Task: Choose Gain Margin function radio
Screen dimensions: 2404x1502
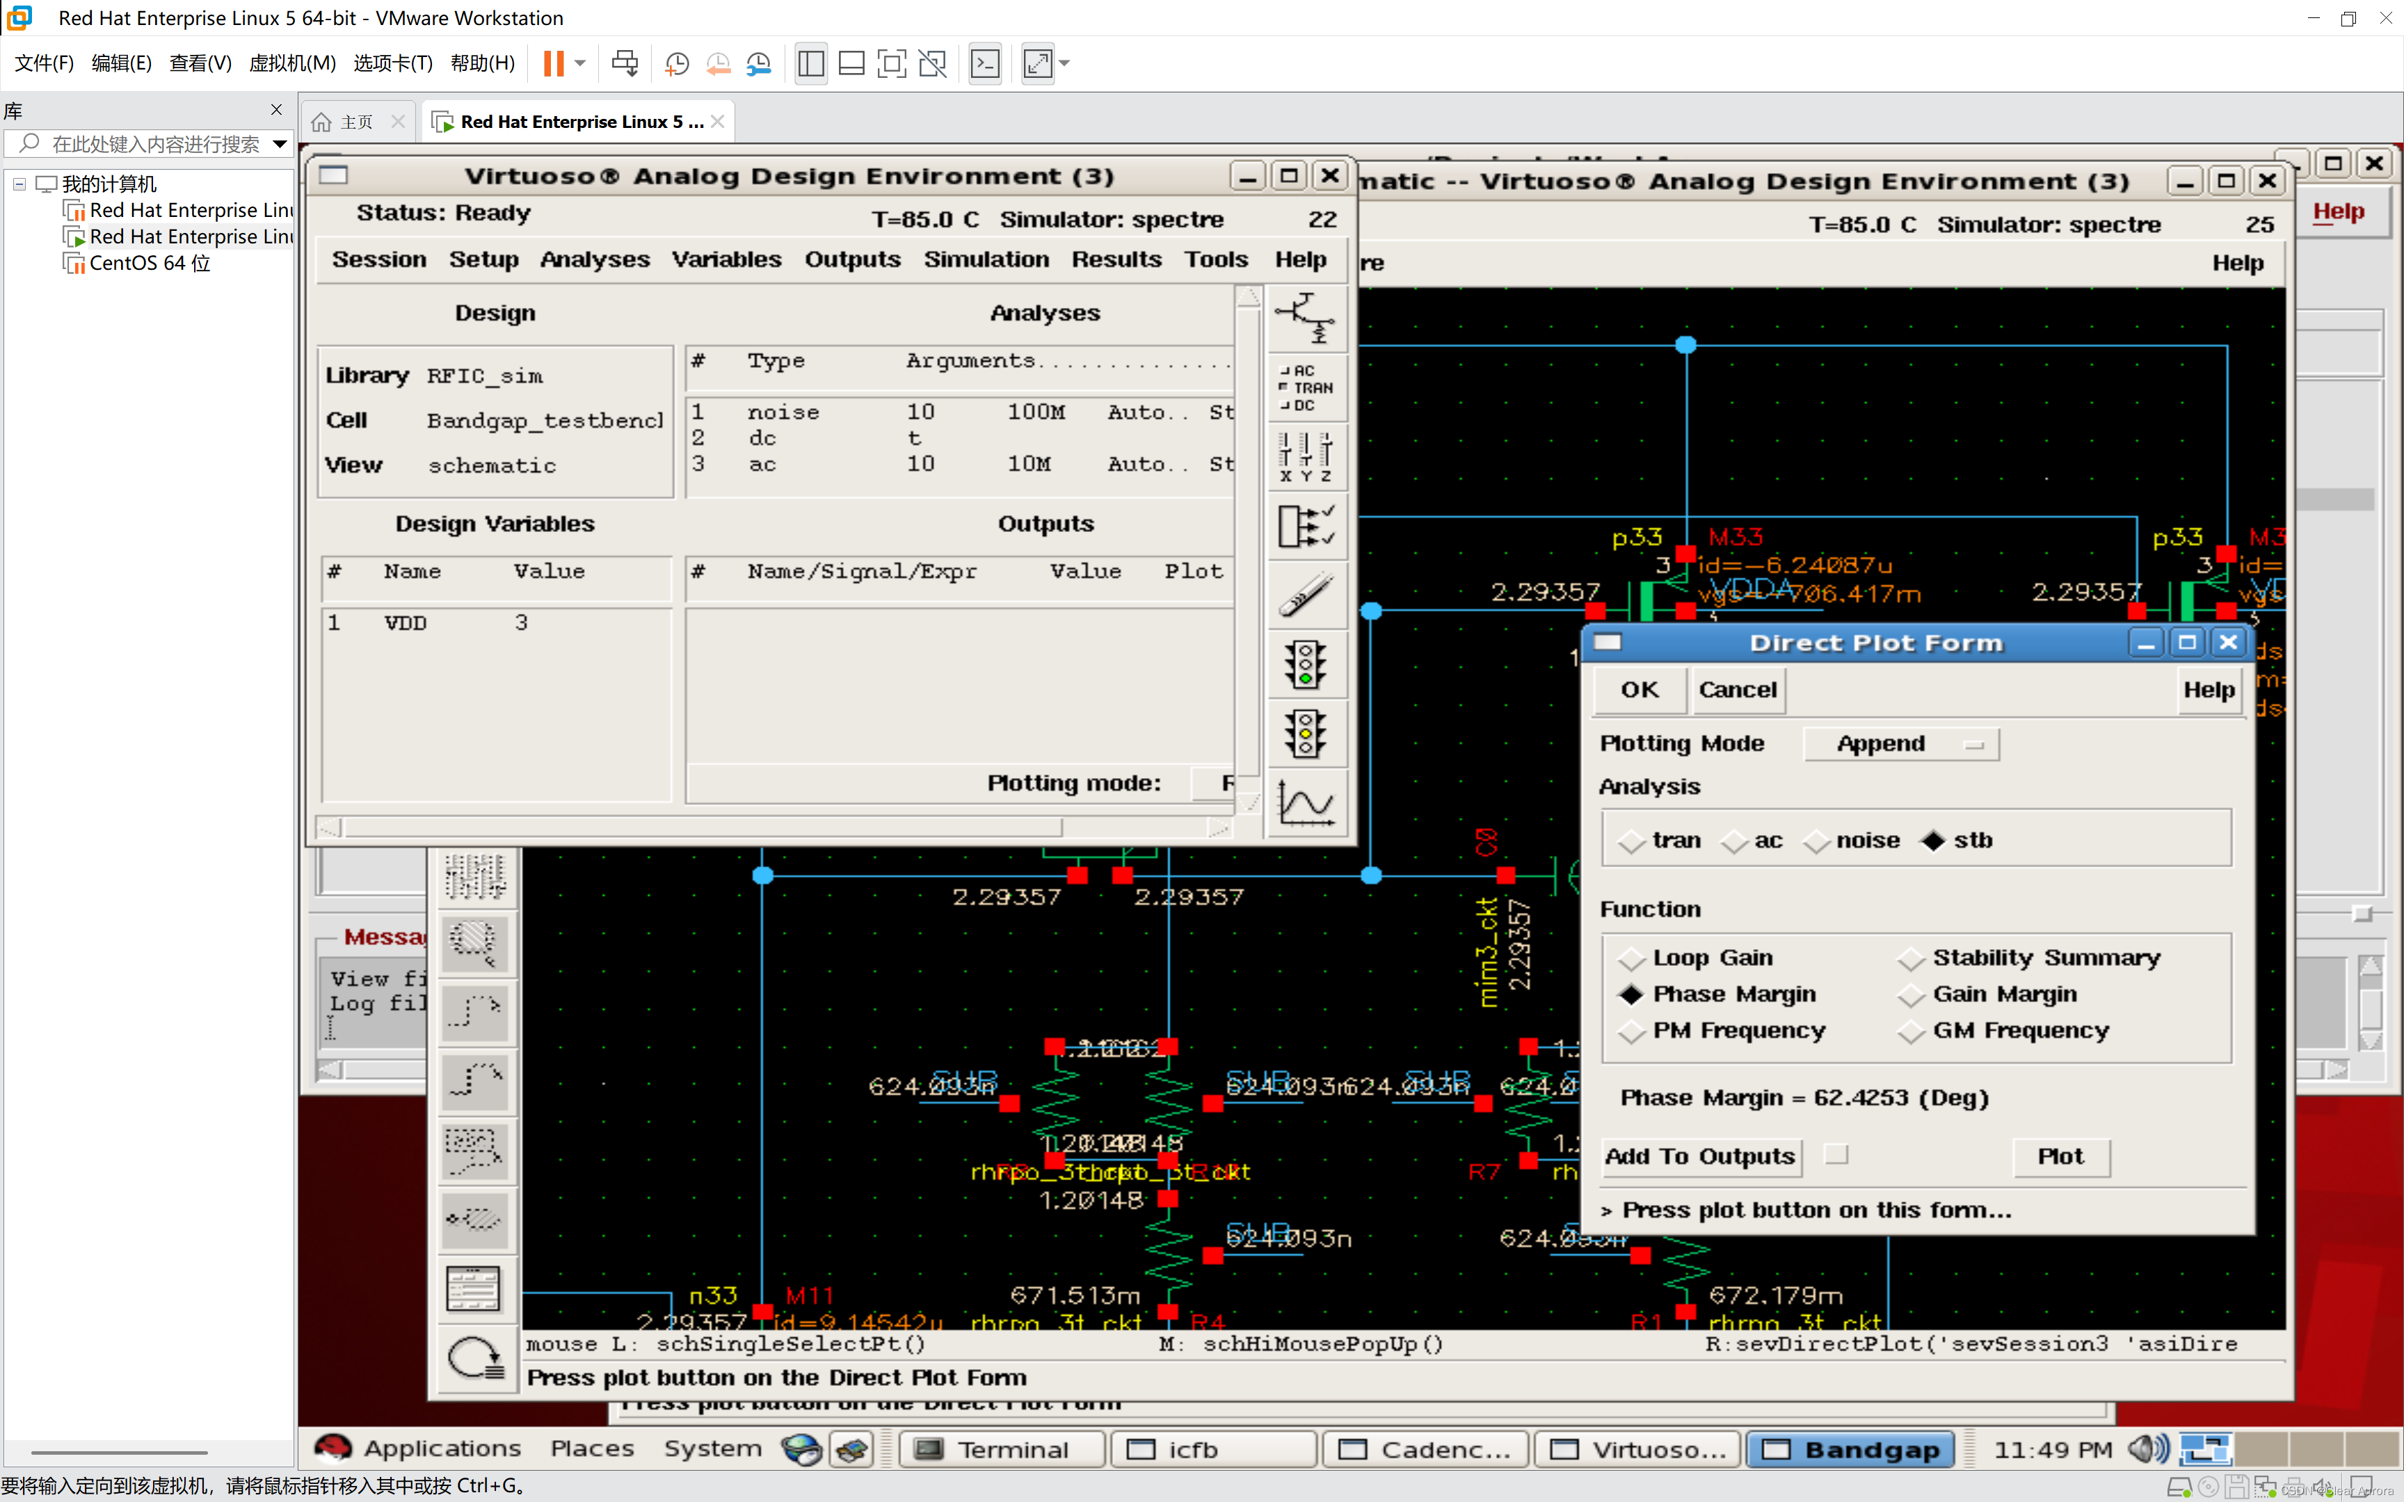Action: coord(1912,994)
